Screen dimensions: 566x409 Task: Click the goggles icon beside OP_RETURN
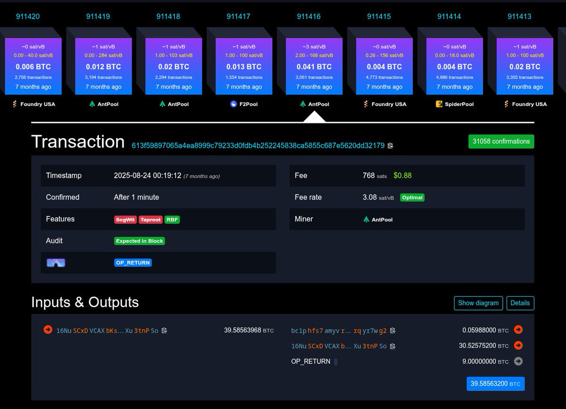click(x=56, y=262)
